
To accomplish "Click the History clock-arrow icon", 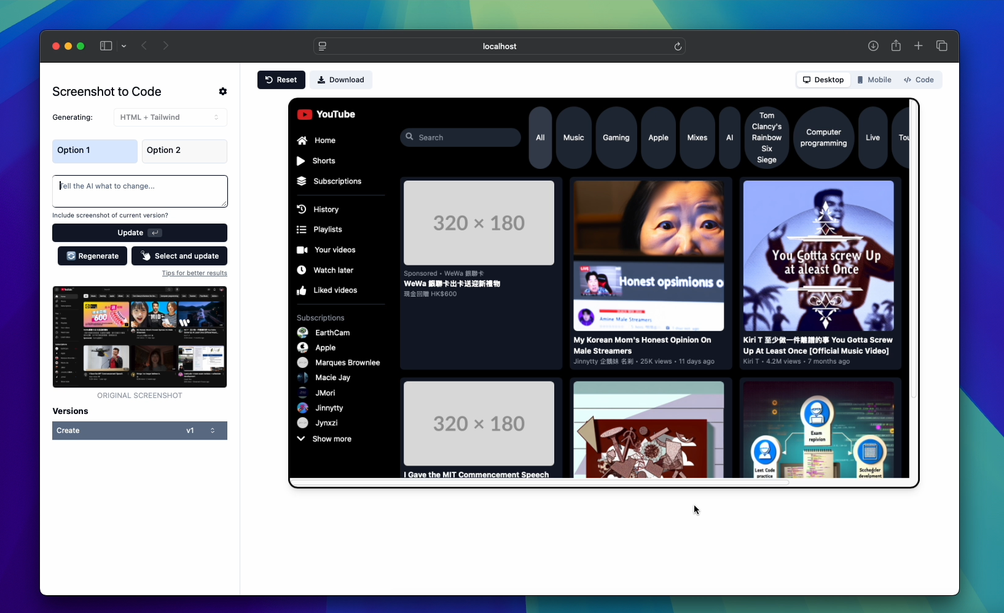I will 302,209.
